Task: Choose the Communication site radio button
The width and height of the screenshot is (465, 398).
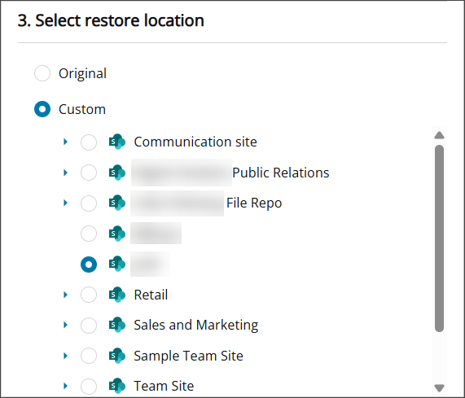Action: pos(89,142)
